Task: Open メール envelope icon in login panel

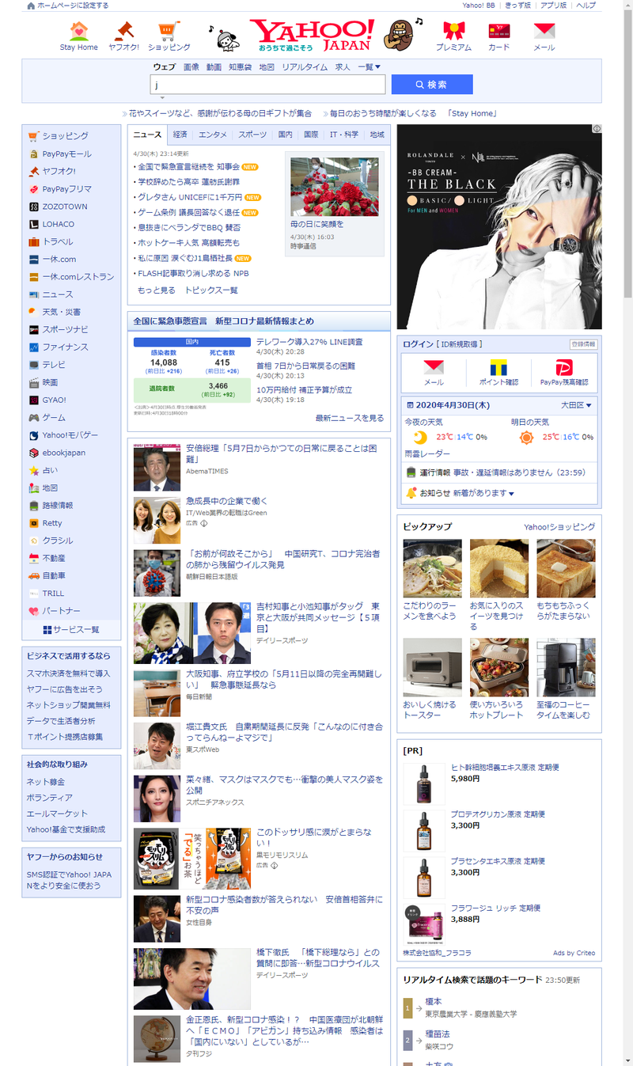Action: (x=434, y=367)
